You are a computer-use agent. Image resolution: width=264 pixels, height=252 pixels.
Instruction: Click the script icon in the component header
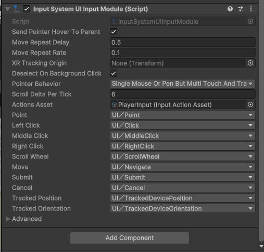tap(16, 9)
